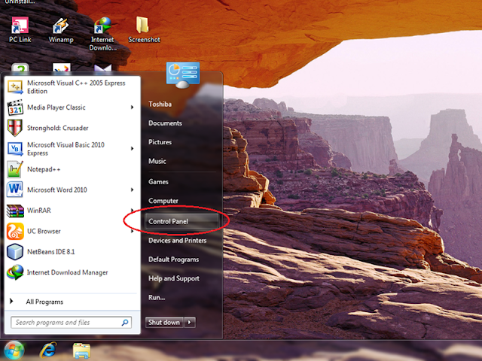The height and width of the screenshot is (361, 482).
Task: Click the UC Browser squirrel icon
Action: (x=15, y=231)
